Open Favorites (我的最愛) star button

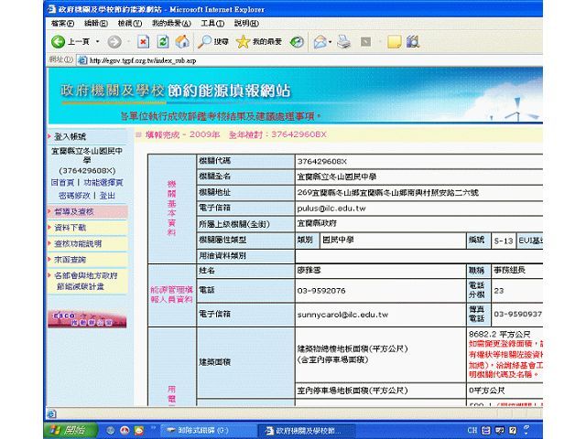tap(259, 42)
